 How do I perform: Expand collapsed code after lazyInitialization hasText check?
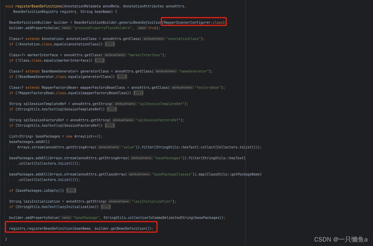click(105, 207)
